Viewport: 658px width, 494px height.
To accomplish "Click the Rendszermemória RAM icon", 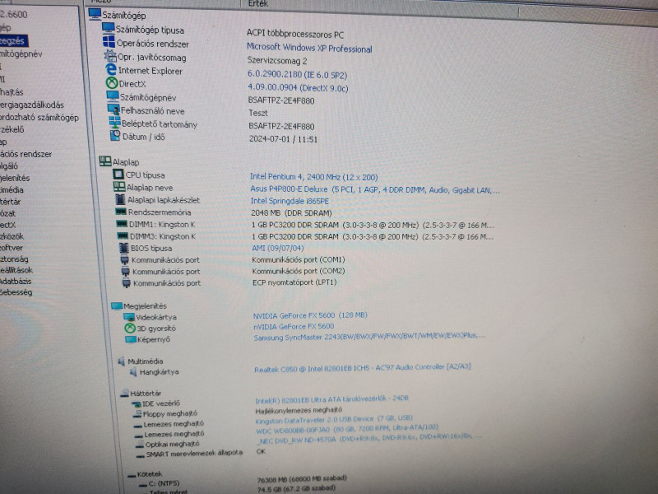I will (x=121, y=212).
